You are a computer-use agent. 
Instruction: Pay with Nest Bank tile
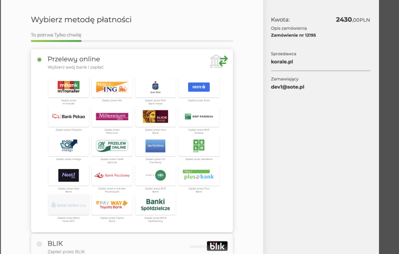68,175
